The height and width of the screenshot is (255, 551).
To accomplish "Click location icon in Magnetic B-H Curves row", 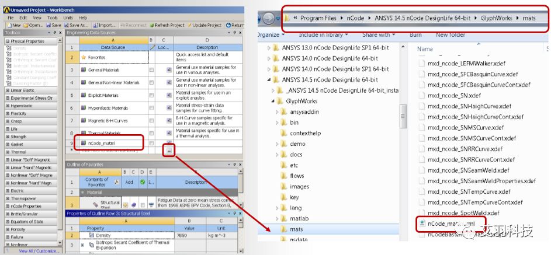I will [x=169, y=121].
